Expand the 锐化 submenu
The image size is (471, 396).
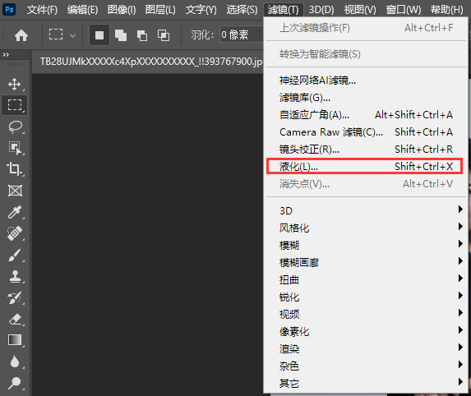point(366,297)
